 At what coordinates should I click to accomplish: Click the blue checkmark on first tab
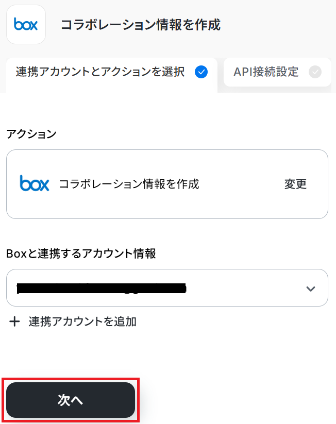click(201, 72)
